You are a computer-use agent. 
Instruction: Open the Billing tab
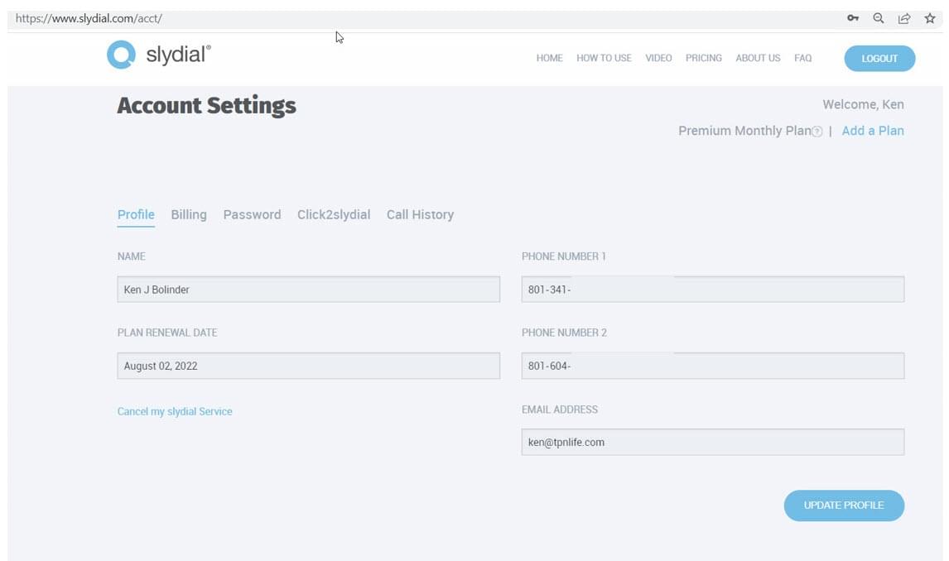point(189,214)
